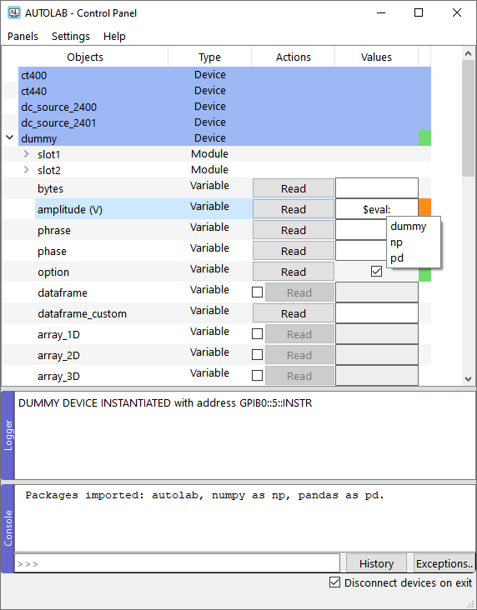Close the Control Panel window
The image size is (477, 610).
point(457,12)
